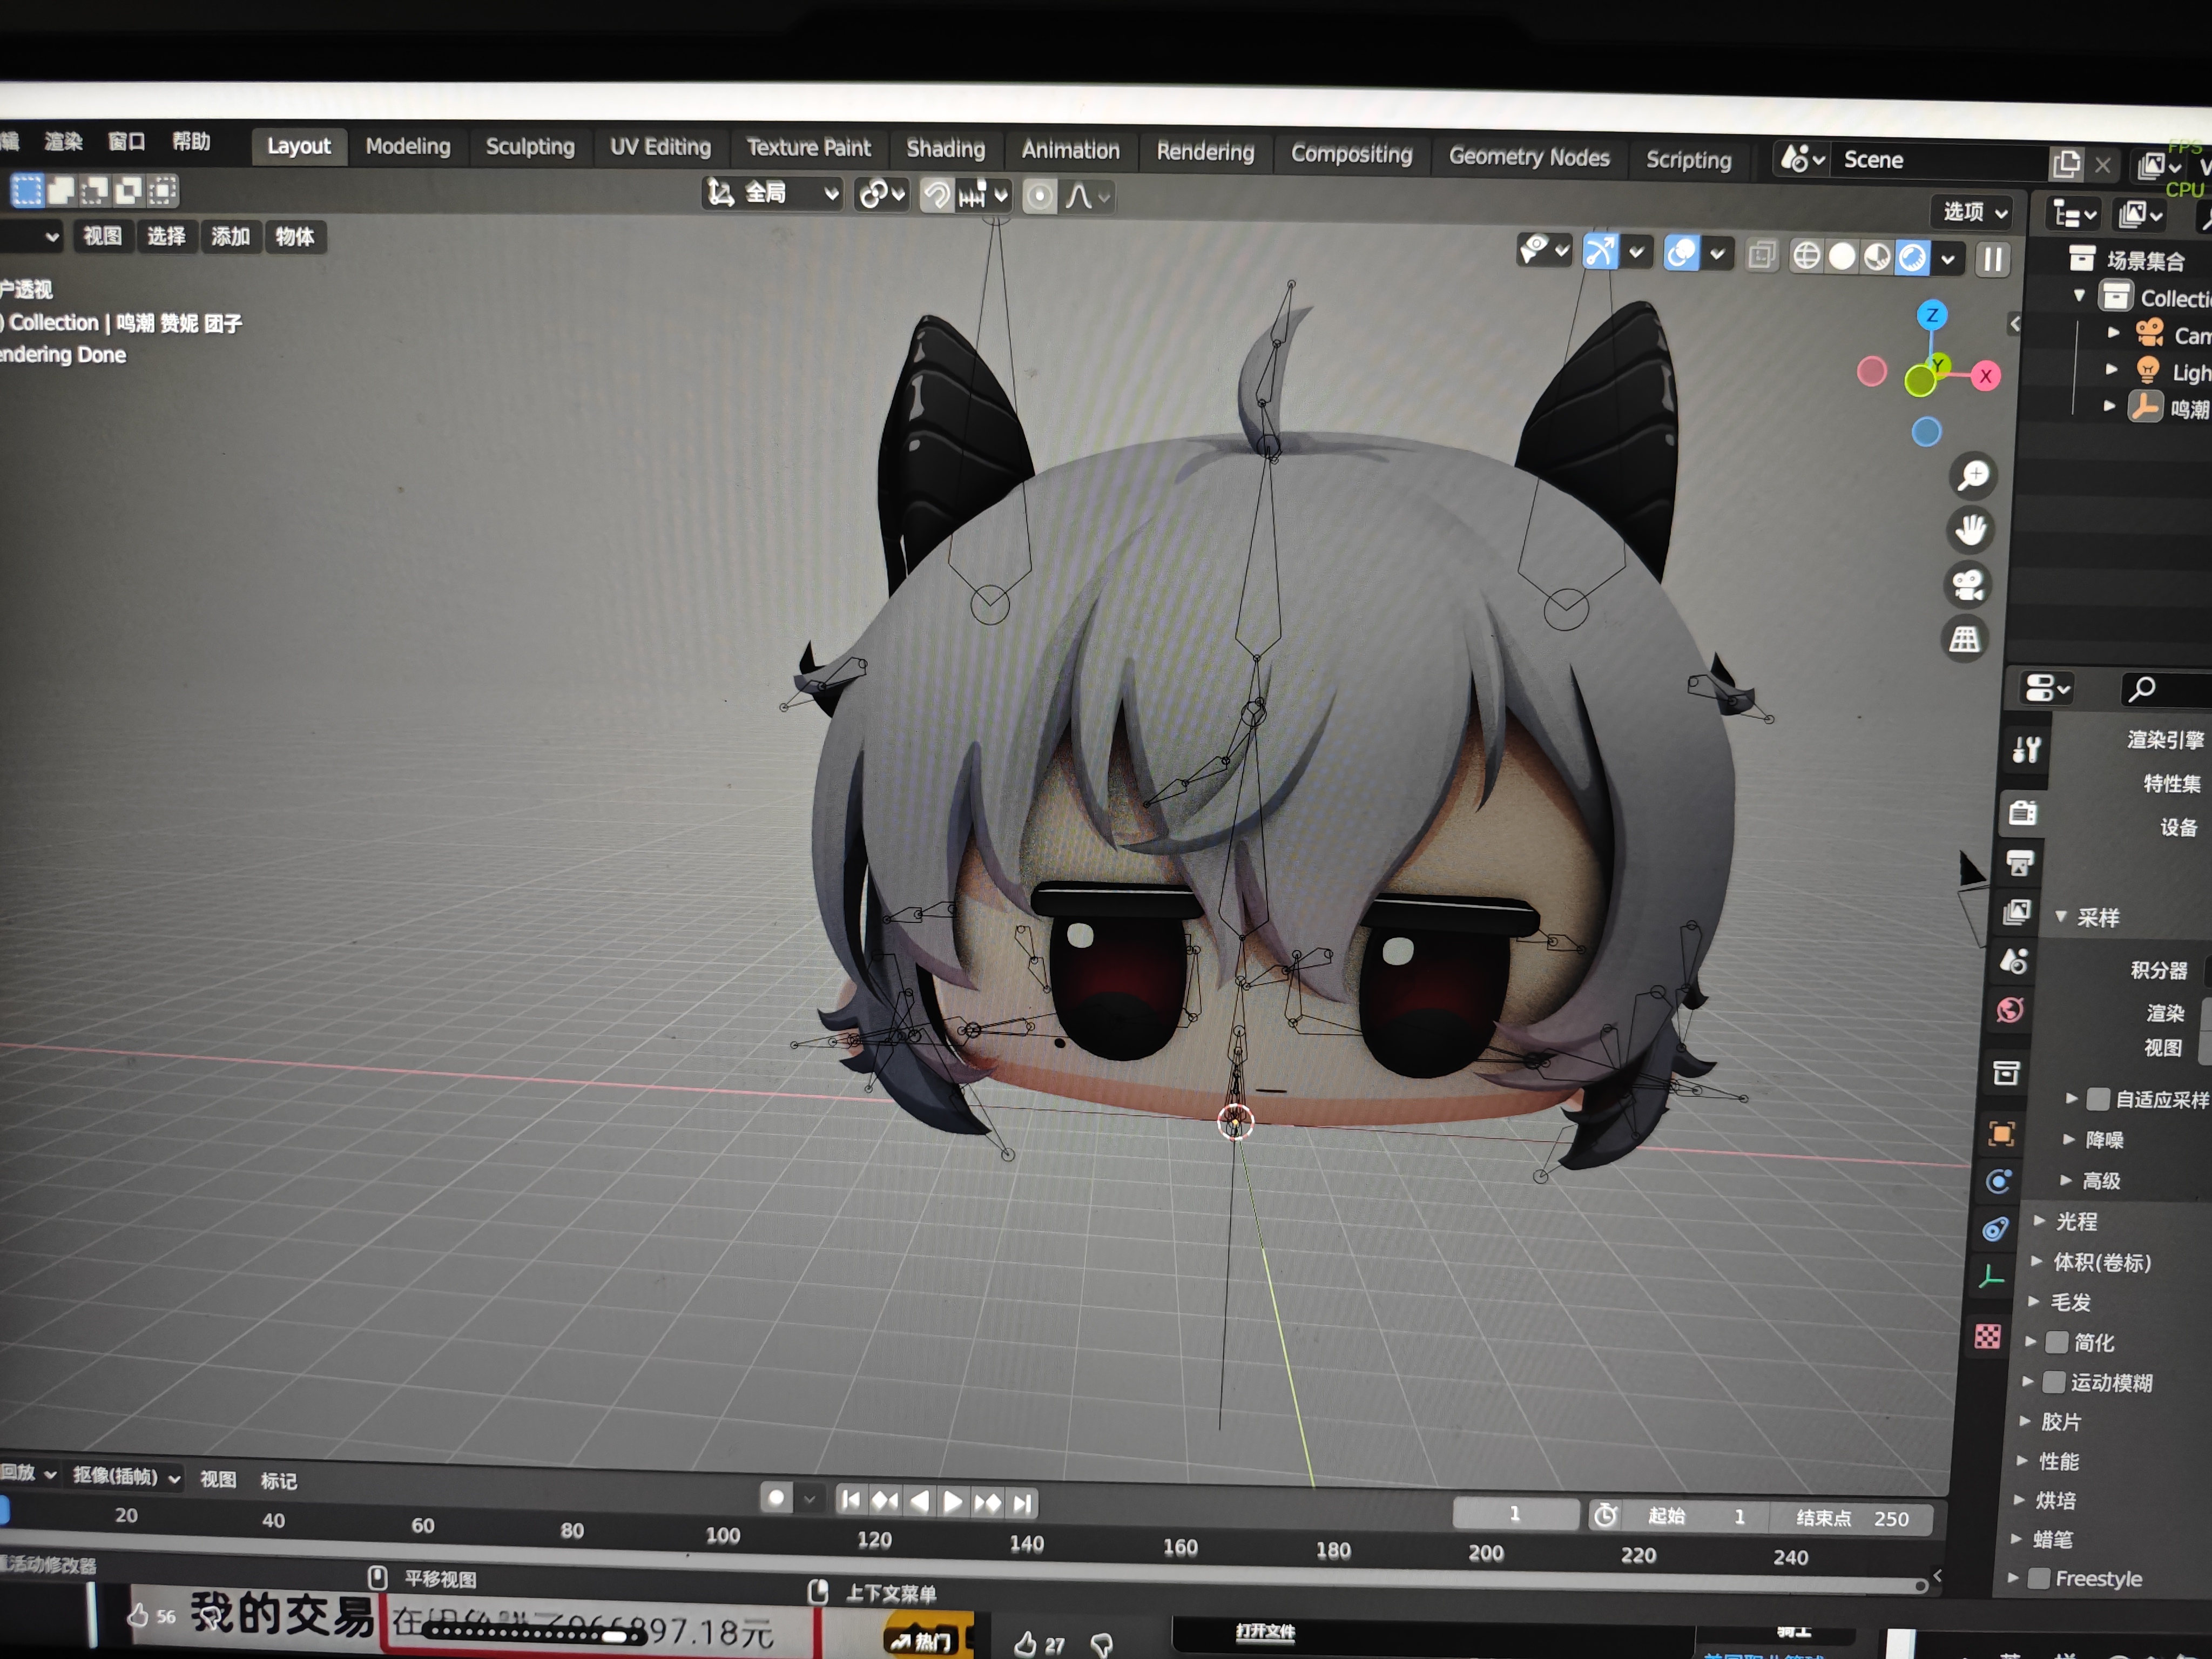Viewport: 2212px width, 1659px height.
Task: Open the World properties tab icon
Action: [2011, 1010]
